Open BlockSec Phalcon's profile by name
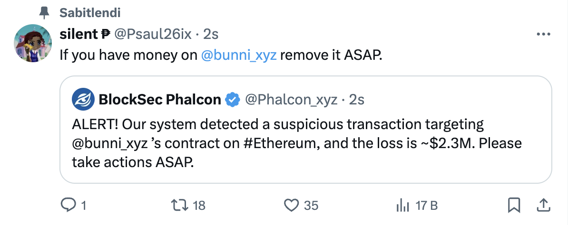This screenshot has width=568, height=225. tap(160, 100)
